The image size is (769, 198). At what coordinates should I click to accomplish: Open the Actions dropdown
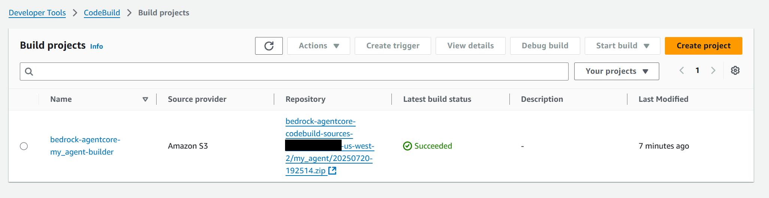point(318,46)
